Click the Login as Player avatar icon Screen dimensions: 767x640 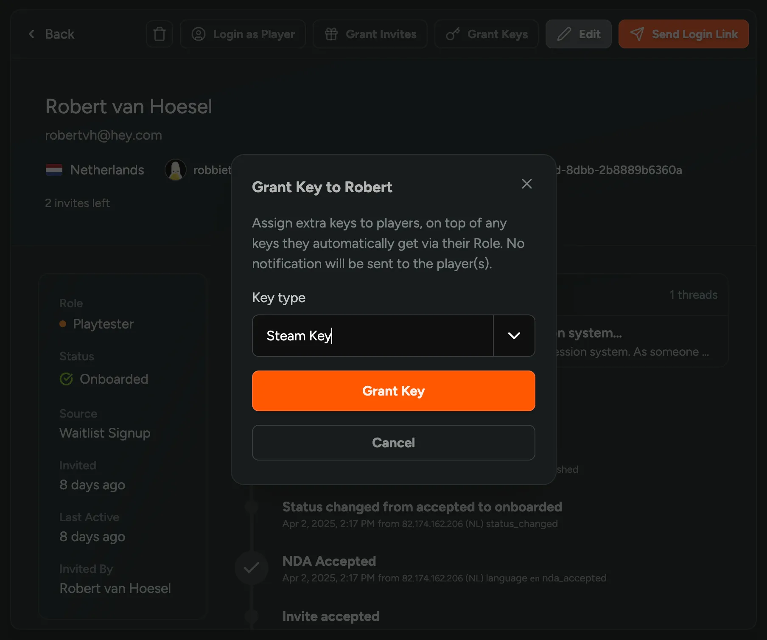(x=199, y=34)
